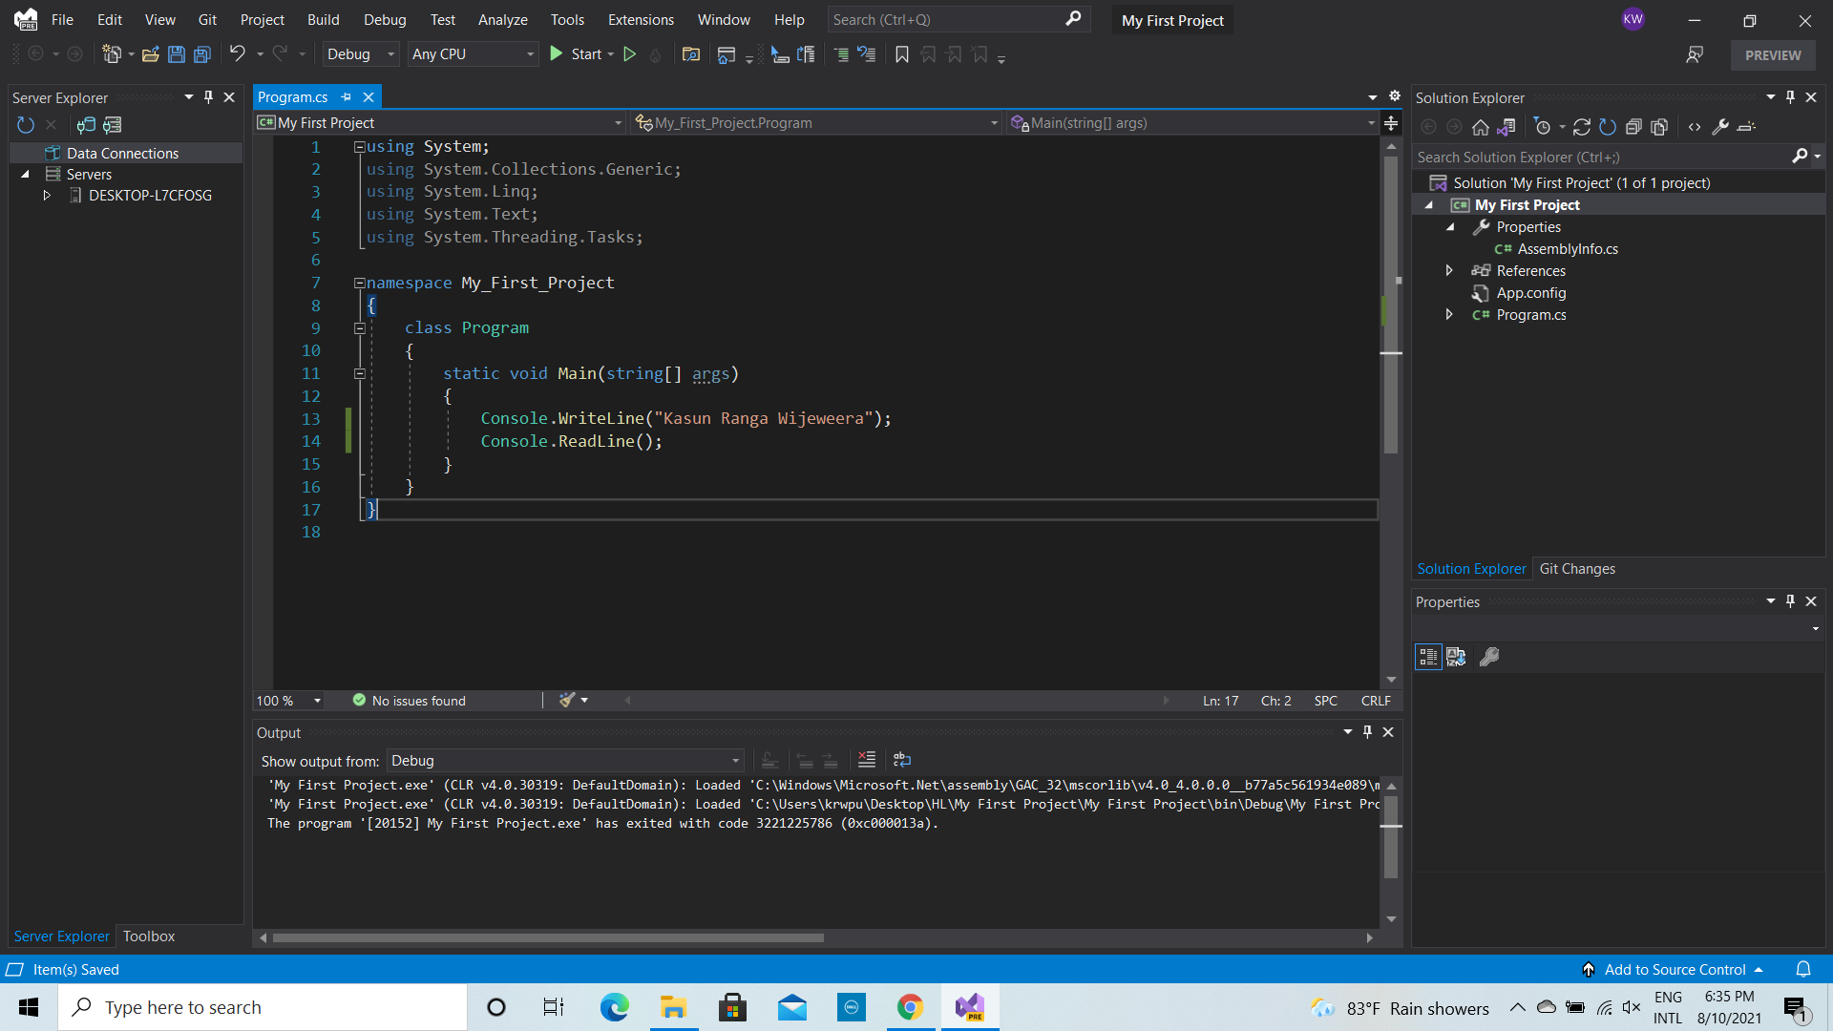
Task: Select the Save All files icon
Action: coord(201,54)
